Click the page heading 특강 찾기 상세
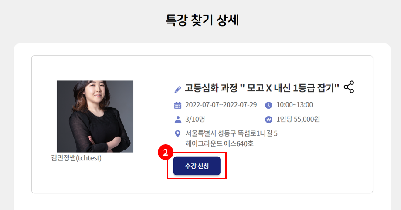The height and width of the screenshot is (210, 401). (x=202, y=20)
